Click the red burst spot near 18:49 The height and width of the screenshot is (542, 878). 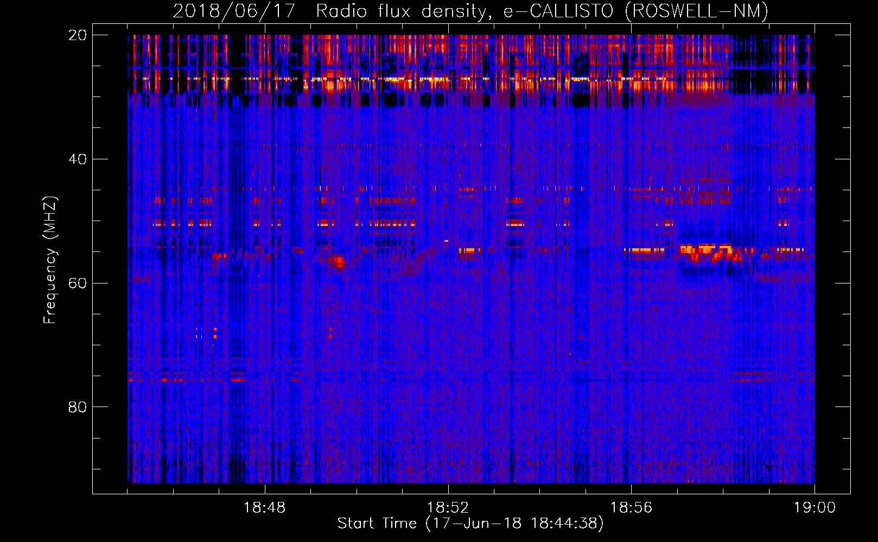point(339,262)
